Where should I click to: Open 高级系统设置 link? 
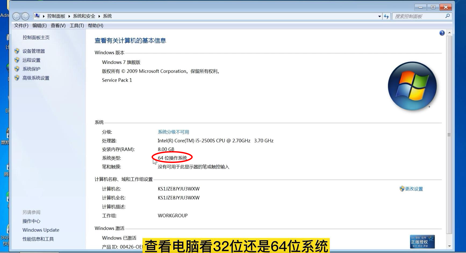coord(36,78)
